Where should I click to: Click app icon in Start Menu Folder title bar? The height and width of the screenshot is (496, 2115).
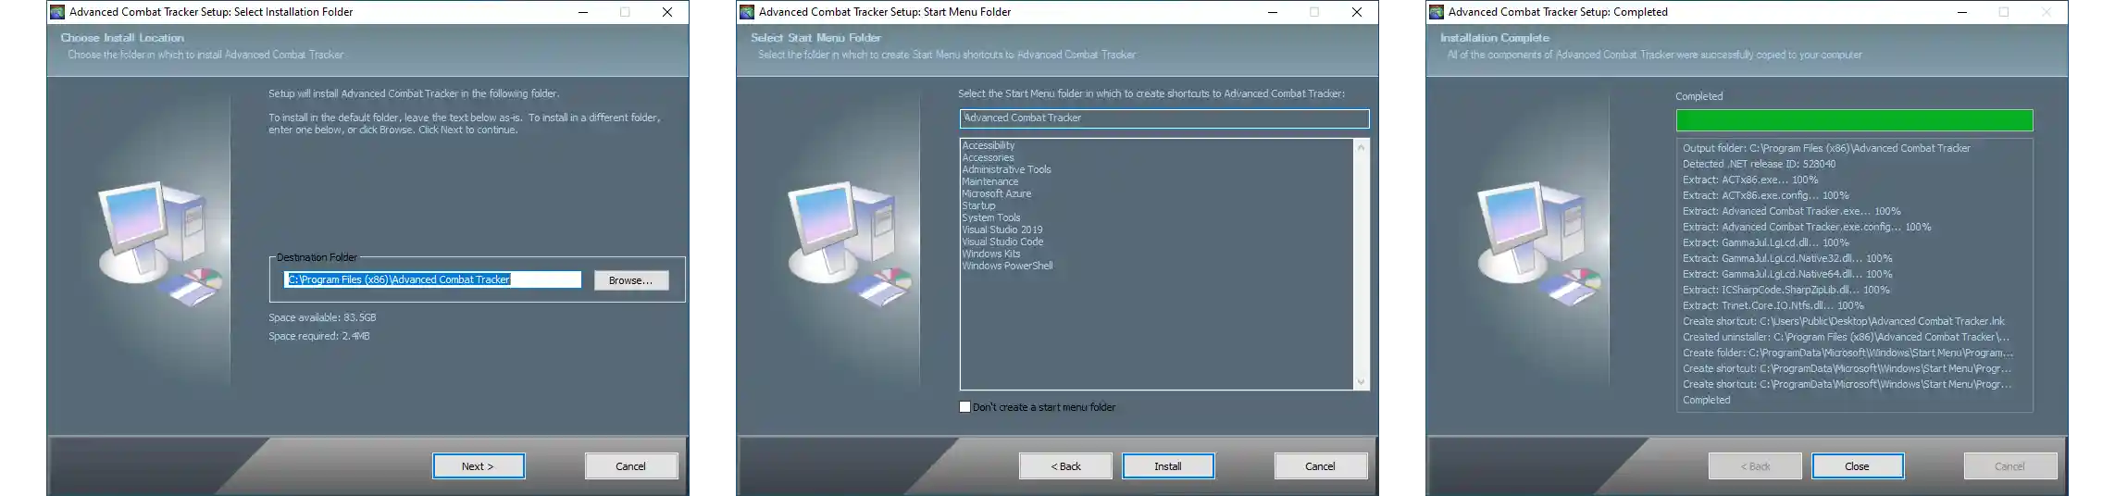pyautogui.click(x=747, y=12)
